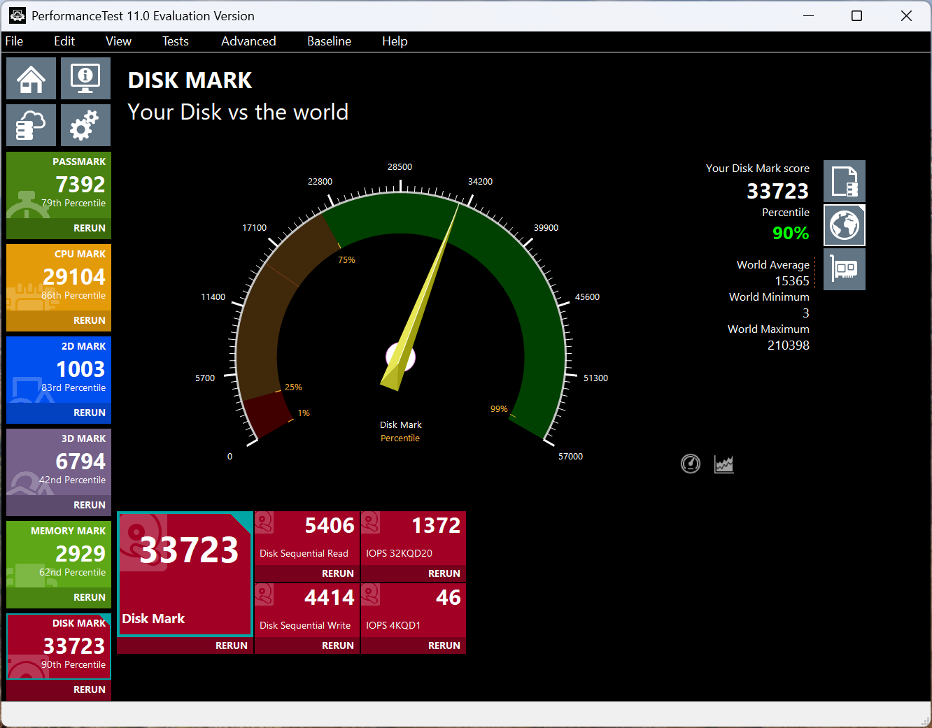Rerun the Disk Sequential Read test
This screenshot has width=932, height=728.
pos(338,573)
